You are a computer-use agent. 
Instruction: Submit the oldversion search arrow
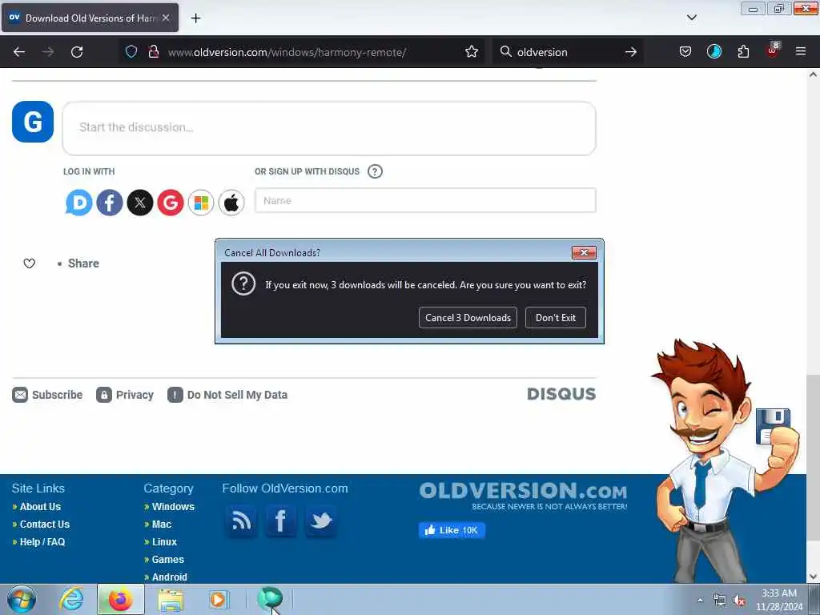point(631,52)
